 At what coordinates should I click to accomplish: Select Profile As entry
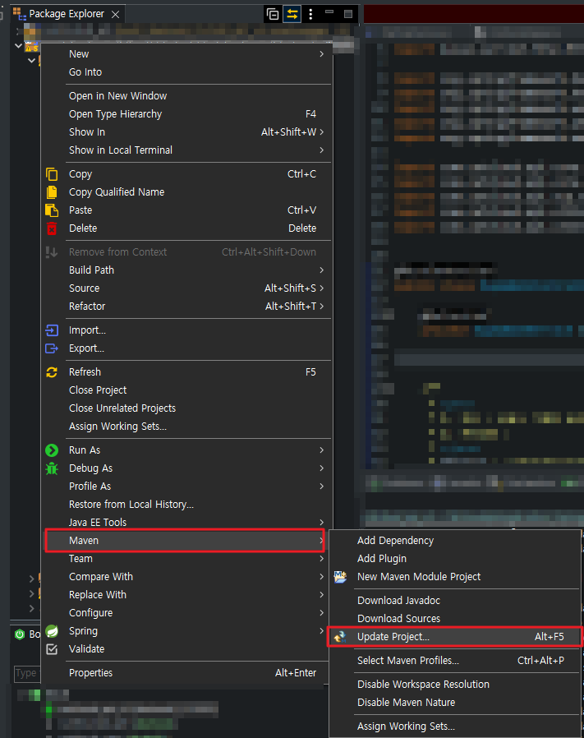point(186,487)
